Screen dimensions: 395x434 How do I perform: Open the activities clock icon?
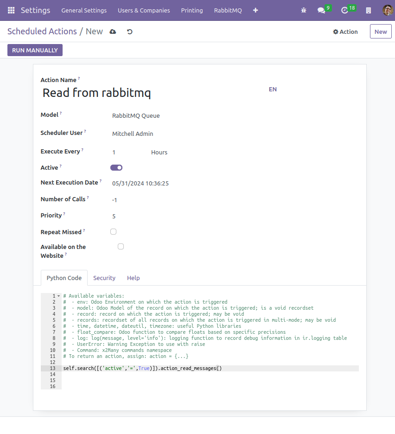(344, 11)
